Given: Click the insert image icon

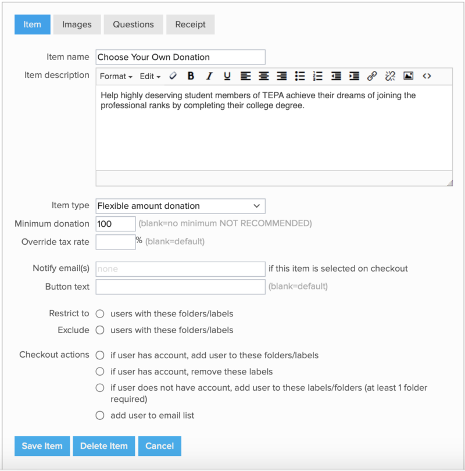Looking at the screenshot, I should 408,76.
